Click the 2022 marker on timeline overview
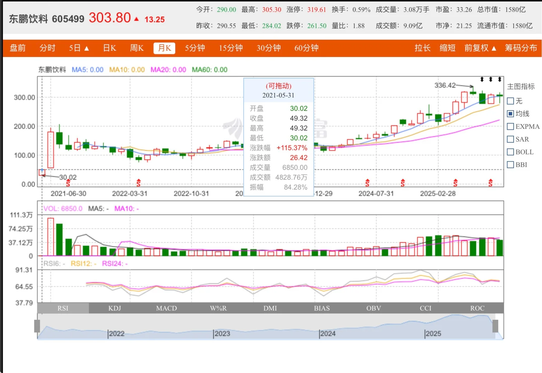 [x=116, y=334]
